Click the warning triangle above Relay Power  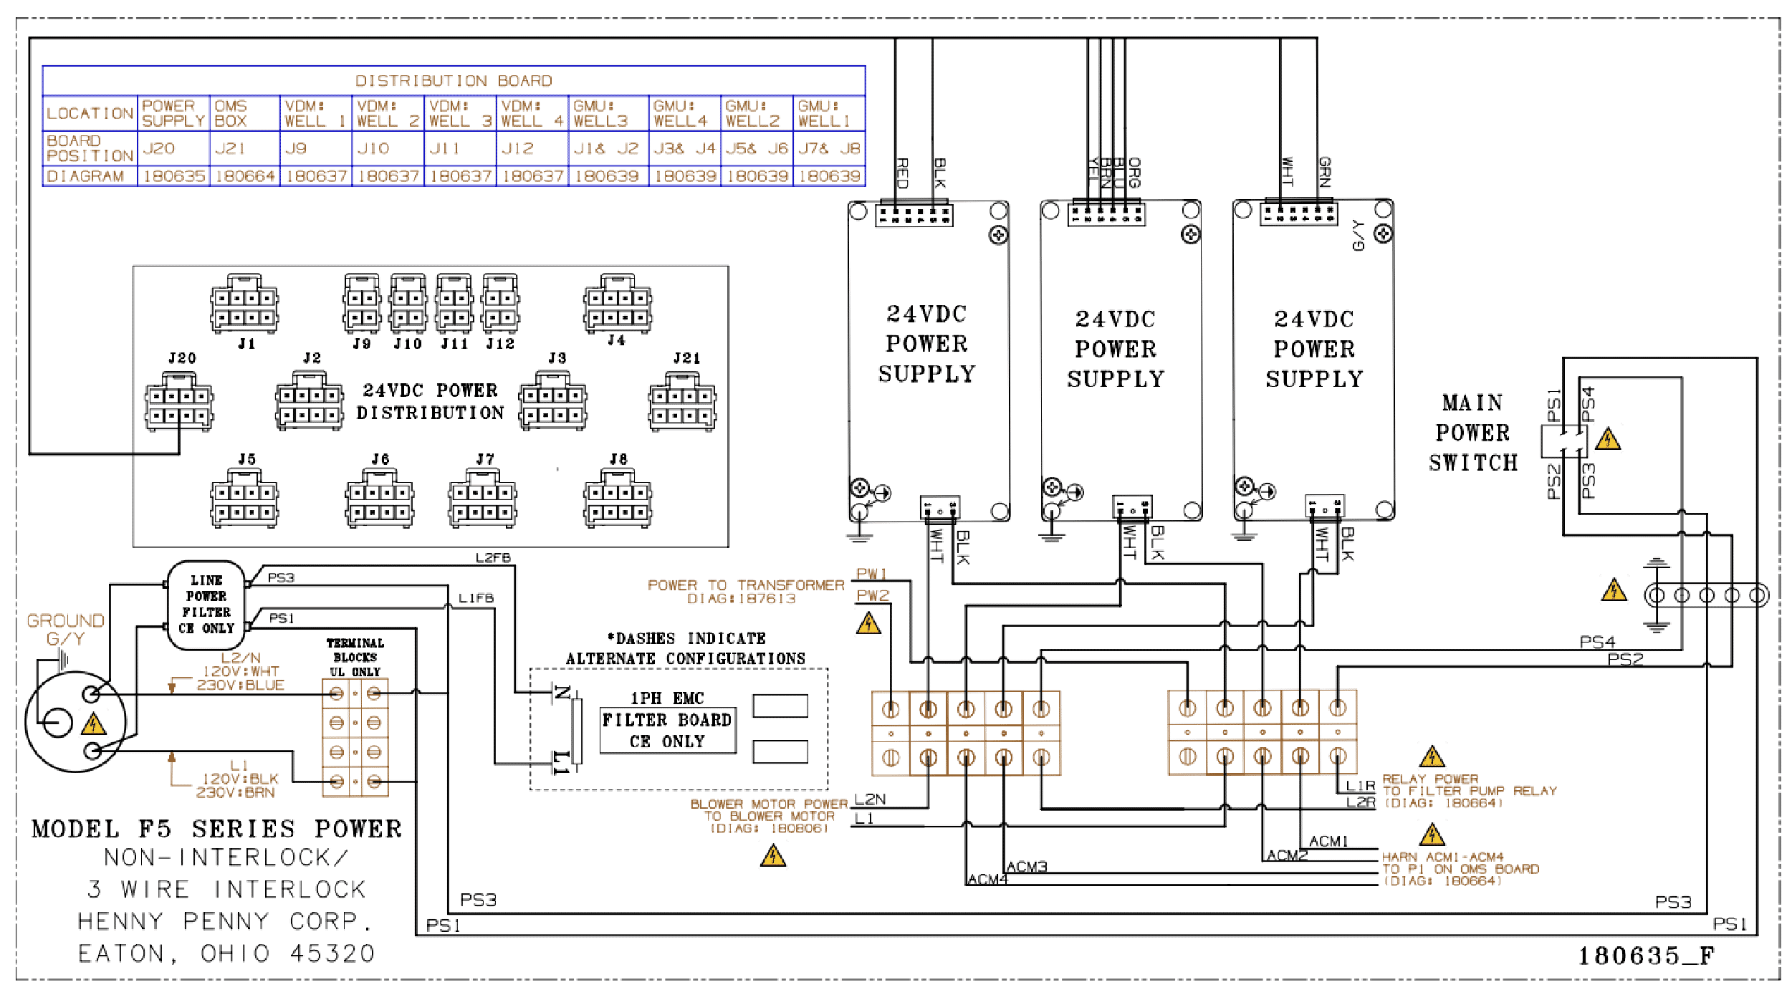pyautogui.click(x=1432, y=756)
